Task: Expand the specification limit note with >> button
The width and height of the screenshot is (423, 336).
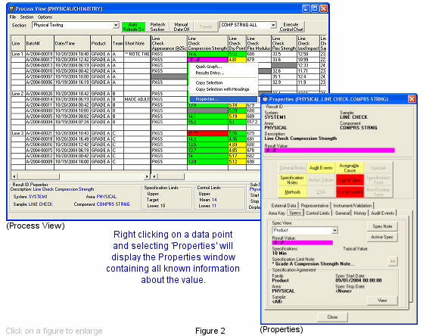Action: 393,261
